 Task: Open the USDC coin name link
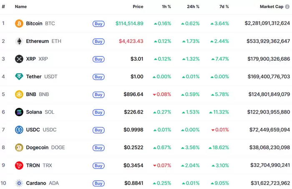coord(33,130)
